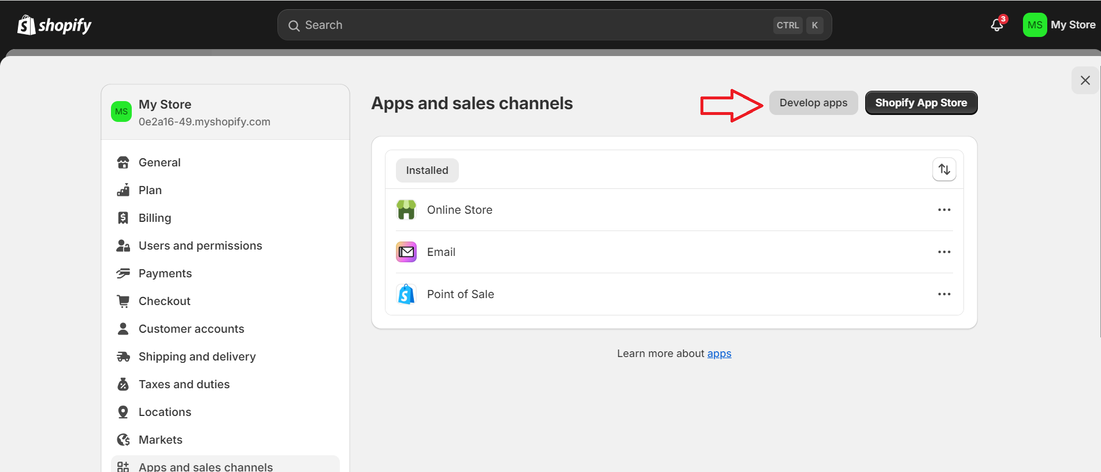Viewport: 1101px width, 472px height.
Task: Open Locations settings
Action: pyautogui.click(x=225, y=412)
